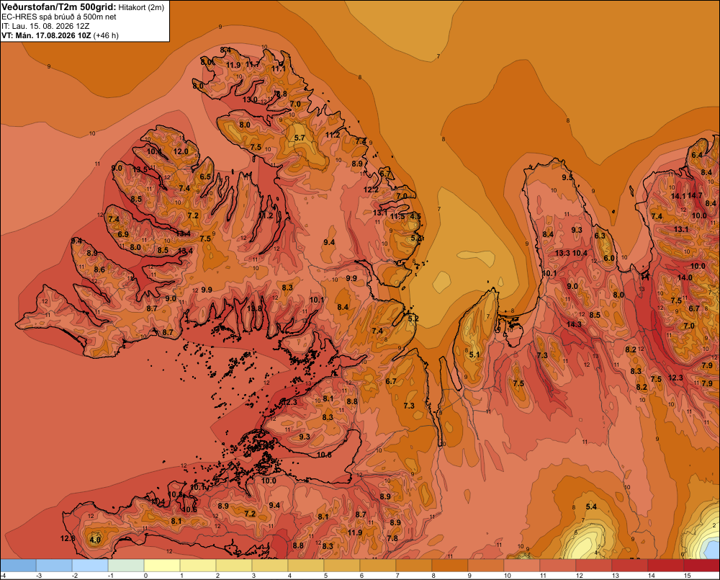Click the '12.8' temperature value on the map
Screen dimensions: 720x580
(x=68, y=538)
